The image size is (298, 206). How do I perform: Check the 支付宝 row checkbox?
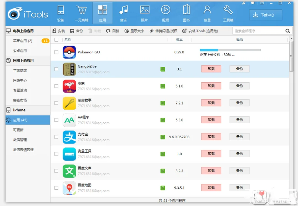point(56,137)
